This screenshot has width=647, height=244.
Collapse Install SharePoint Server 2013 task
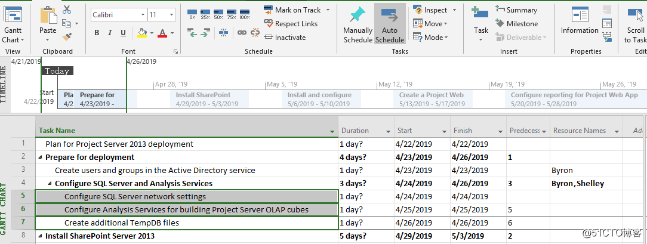click(41, 236)
